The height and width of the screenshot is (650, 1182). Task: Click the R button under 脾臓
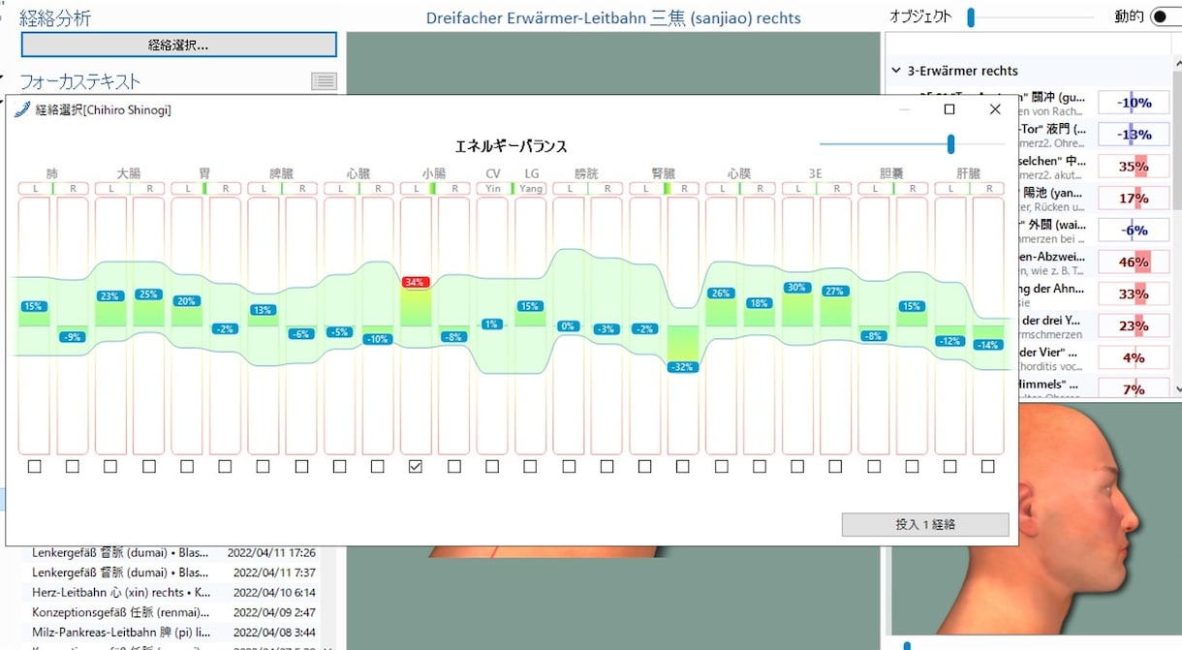tap(301, 189)
